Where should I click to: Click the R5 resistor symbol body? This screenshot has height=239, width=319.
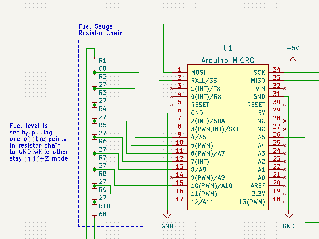[94, 129]
